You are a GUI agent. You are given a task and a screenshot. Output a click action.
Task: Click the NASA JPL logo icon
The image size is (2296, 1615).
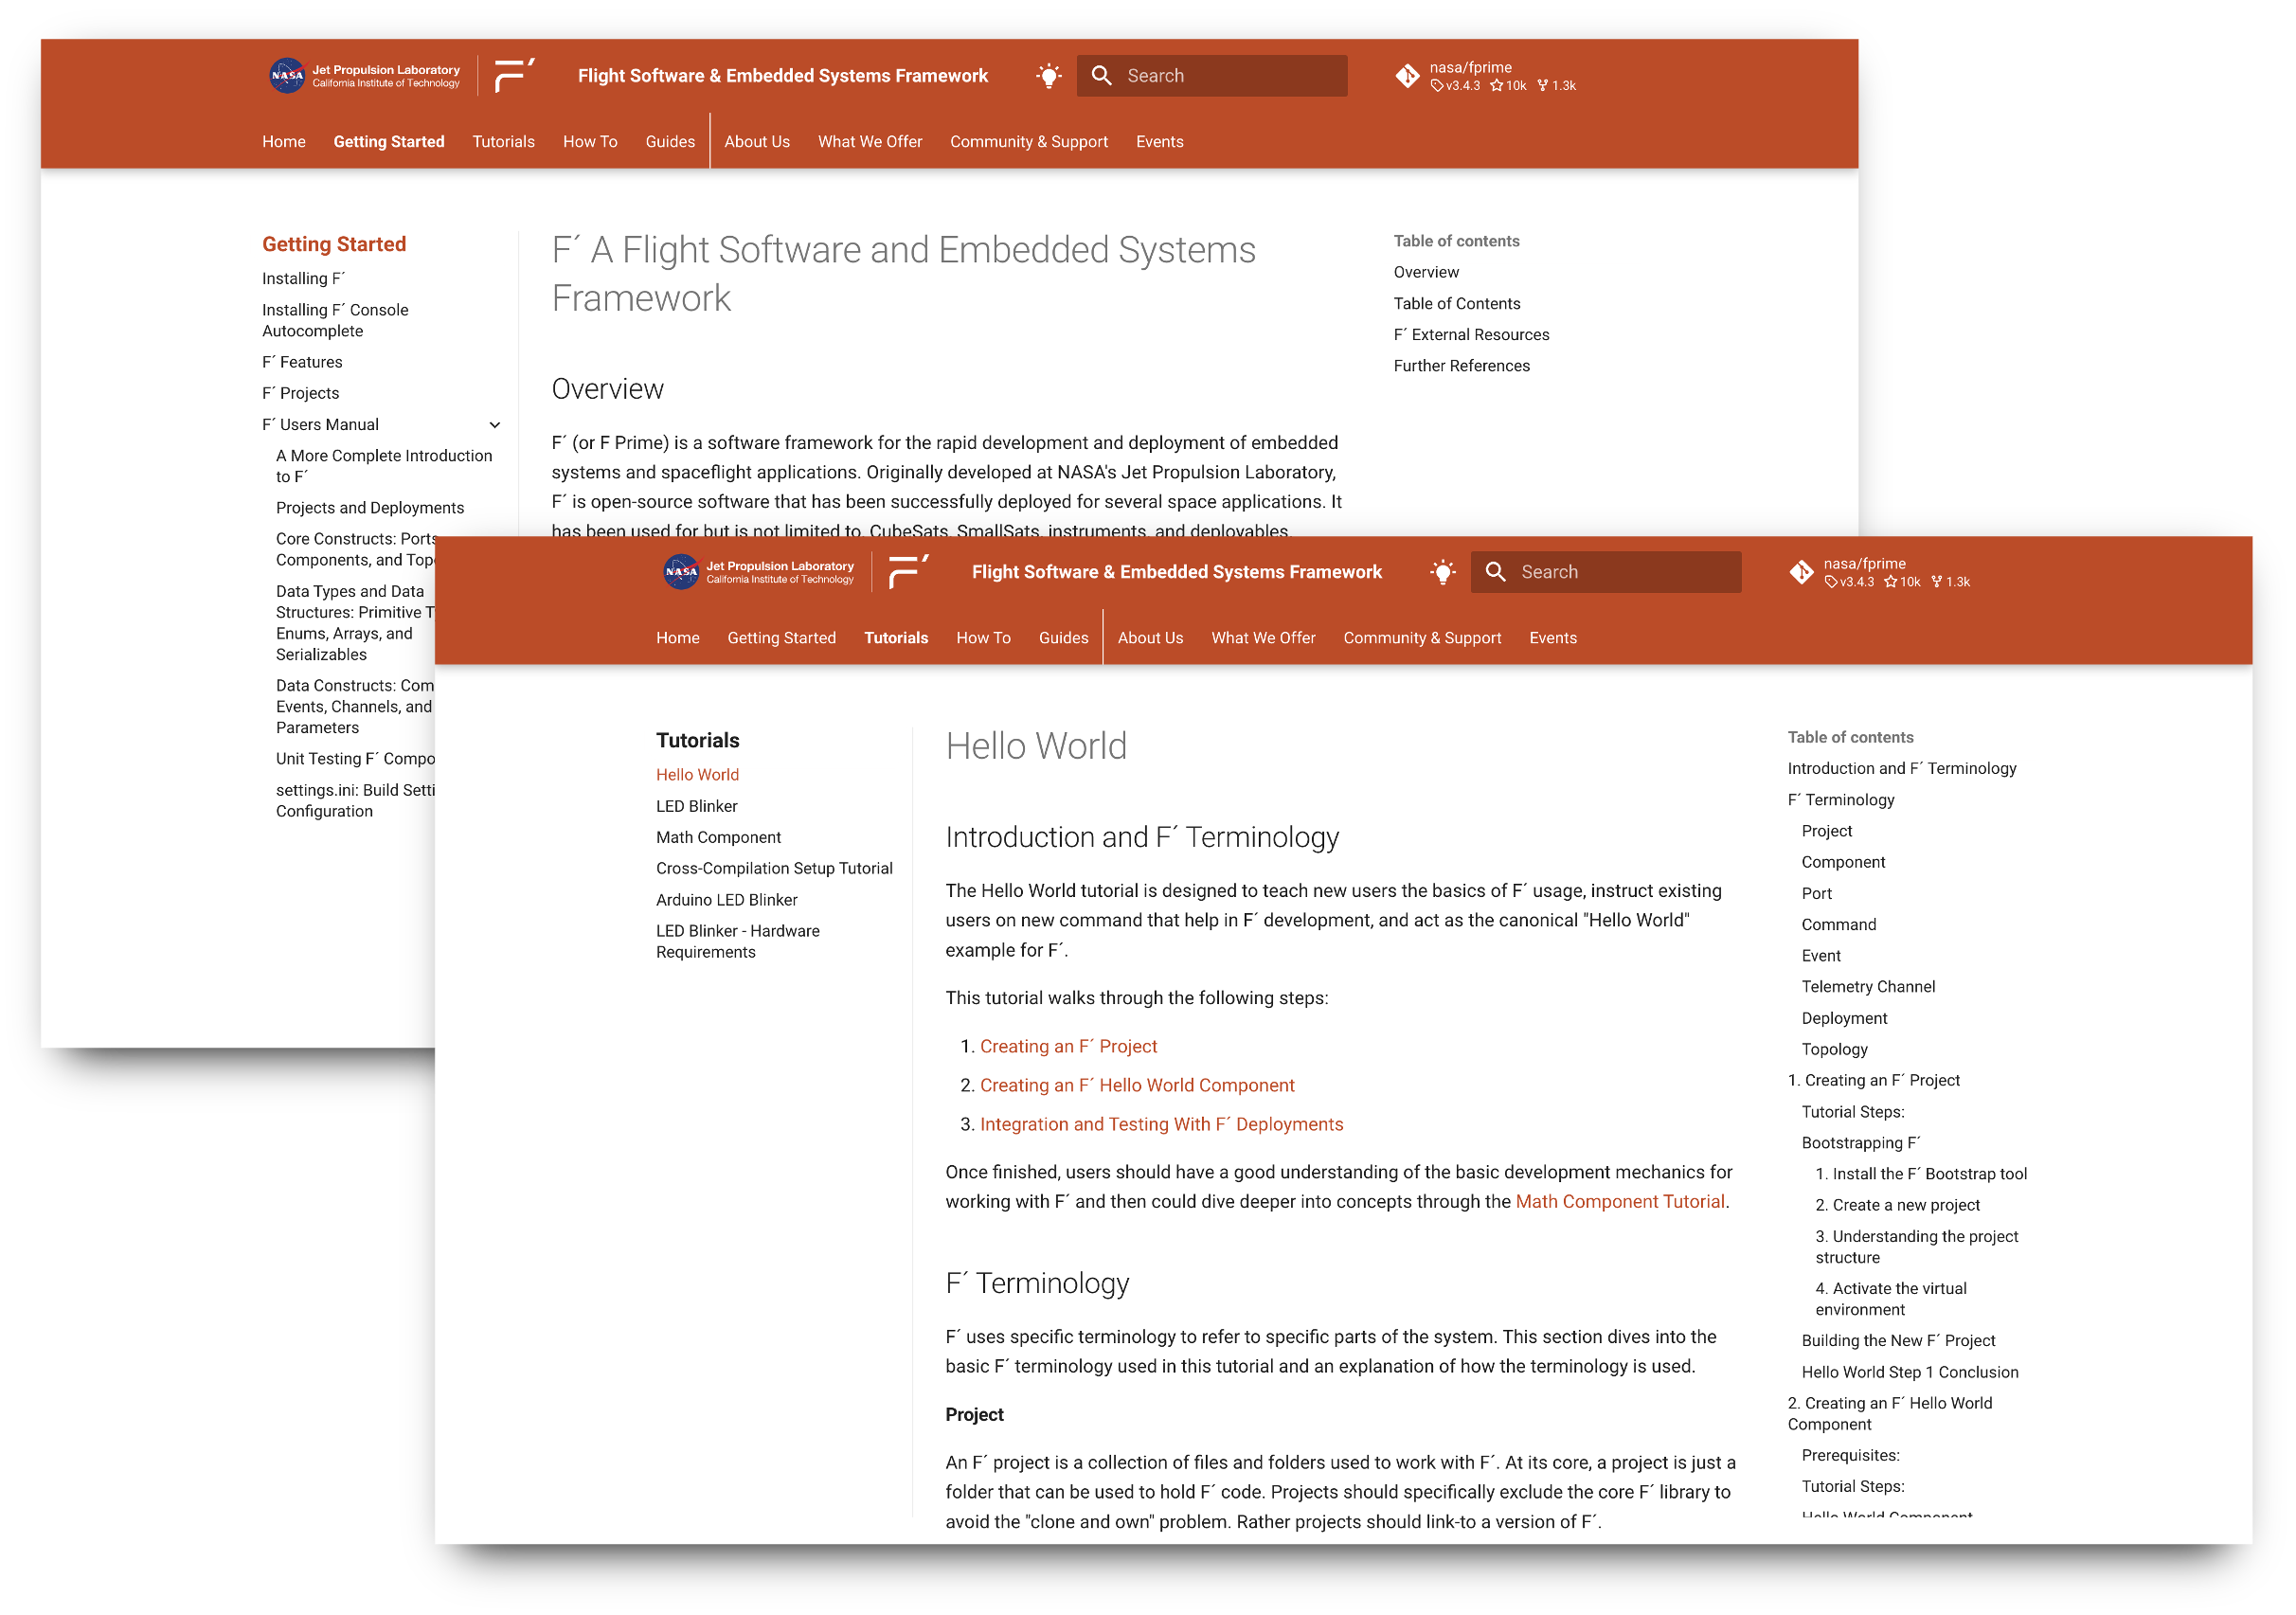point(285,74)
